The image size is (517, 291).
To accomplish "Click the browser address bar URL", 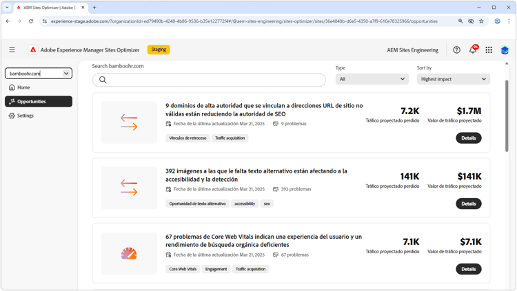I will [x=244, y=21].
